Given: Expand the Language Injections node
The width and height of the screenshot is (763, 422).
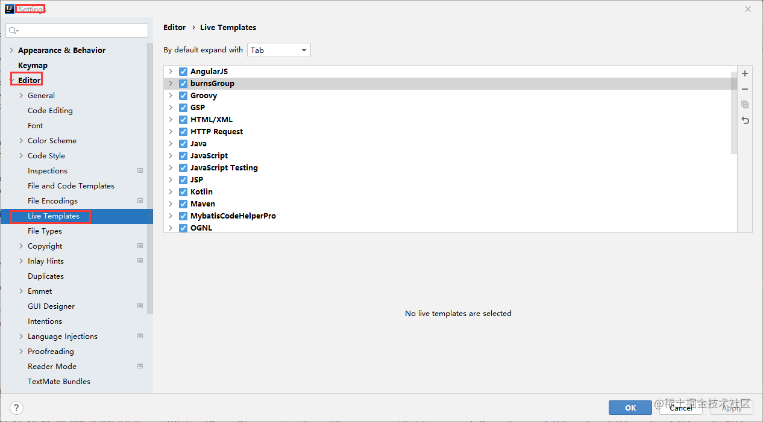Looking at the screenshot, I should click(x=21, y=336).
